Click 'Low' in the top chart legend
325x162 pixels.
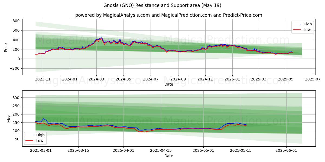(307, 30)
